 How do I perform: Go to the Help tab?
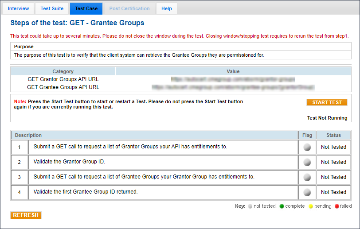click(x=167, y=8)
